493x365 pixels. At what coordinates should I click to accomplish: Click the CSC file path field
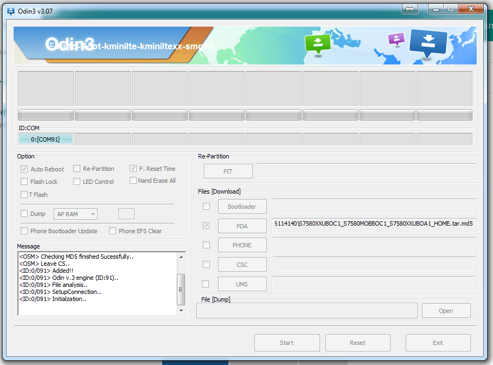[x=374, y=265]
